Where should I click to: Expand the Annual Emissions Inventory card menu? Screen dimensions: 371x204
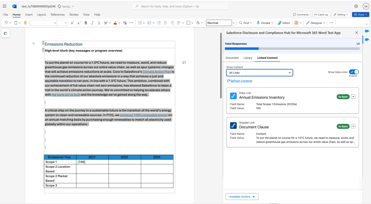(x=353, y=97)
